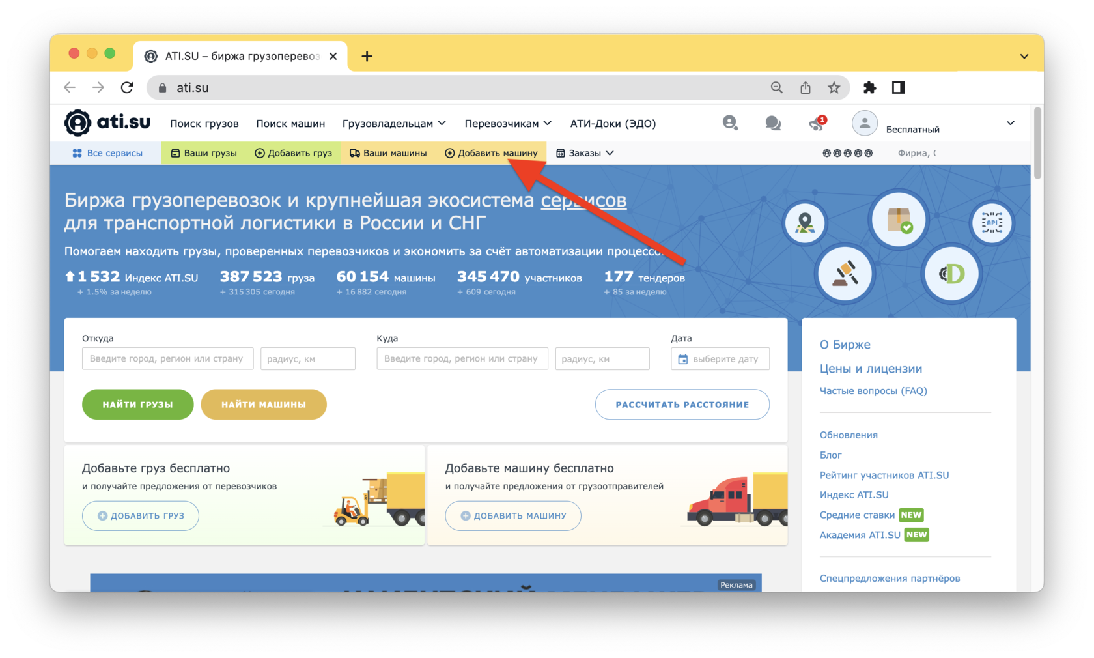
Task: Click Откуда radius km field
Action: coord(308,359)
